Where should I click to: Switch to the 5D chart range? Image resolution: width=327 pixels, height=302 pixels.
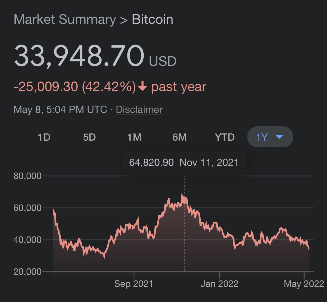coord(89,137)
